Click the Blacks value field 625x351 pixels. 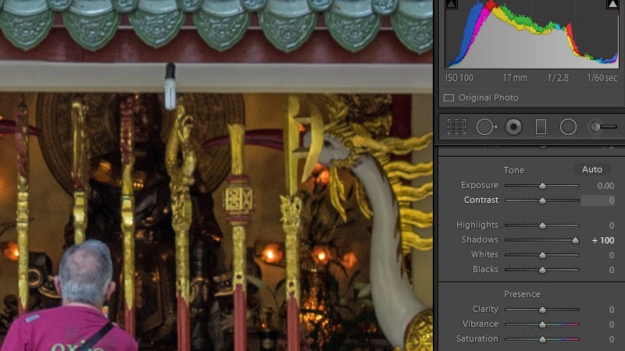point(612,270)
